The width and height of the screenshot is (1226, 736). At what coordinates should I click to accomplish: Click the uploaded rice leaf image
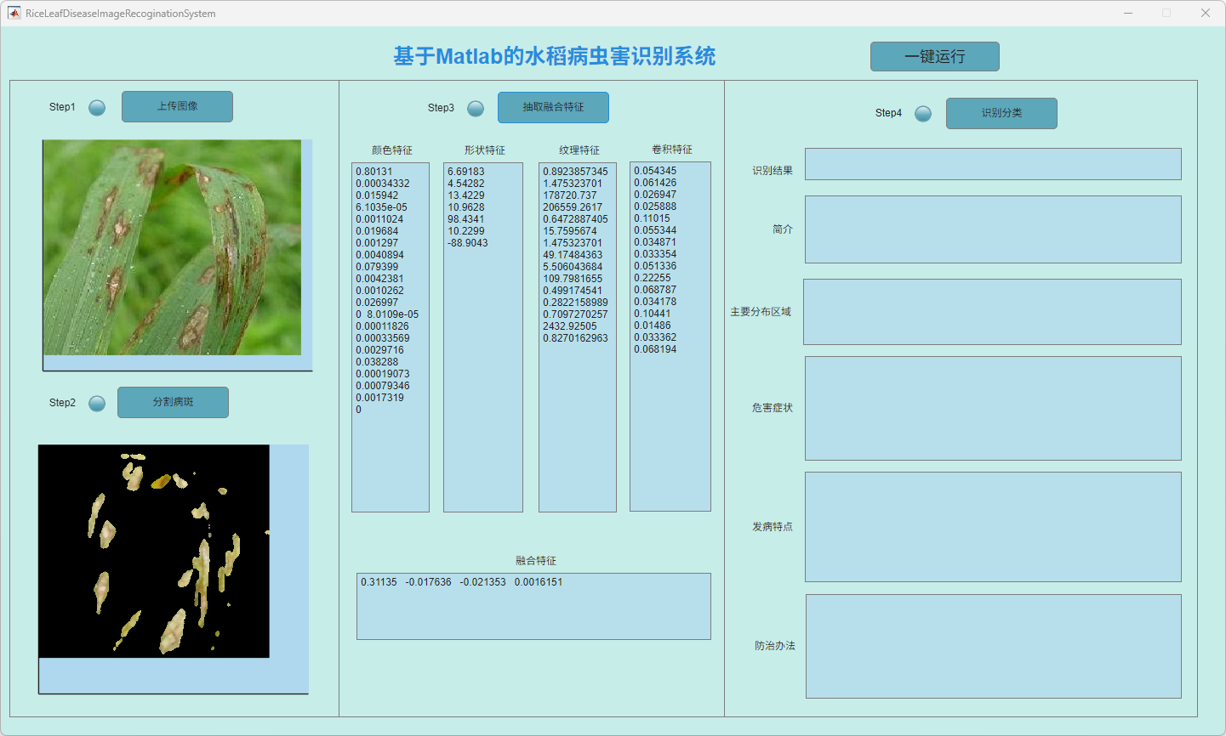(x=172, y=247)
